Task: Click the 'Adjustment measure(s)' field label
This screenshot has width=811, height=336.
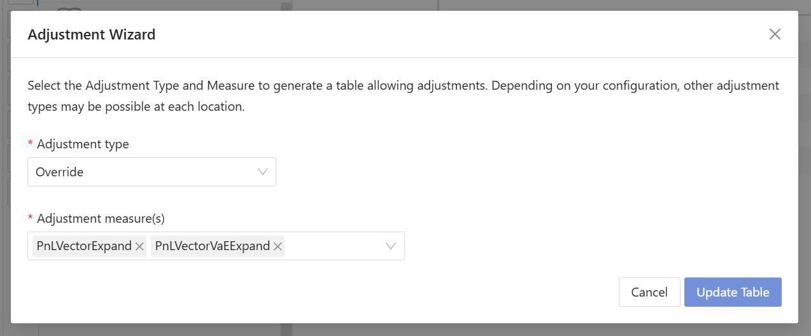Action: (101, 218)
